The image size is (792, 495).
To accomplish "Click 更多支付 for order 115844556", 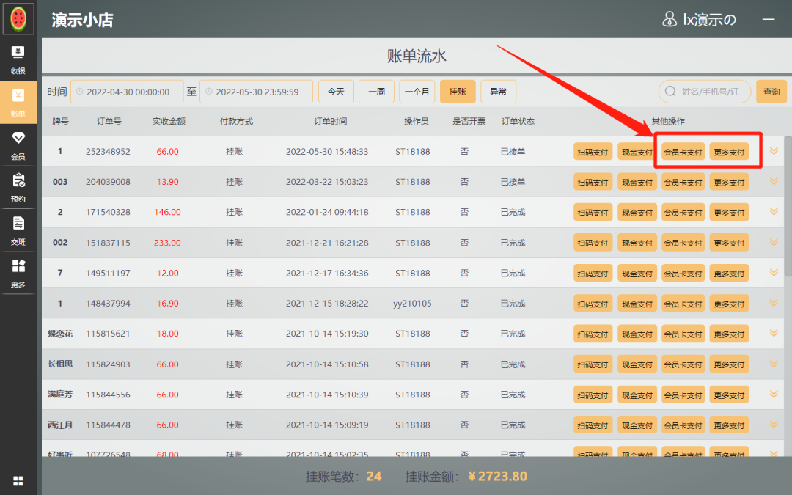I will click(x=729, y=395).
